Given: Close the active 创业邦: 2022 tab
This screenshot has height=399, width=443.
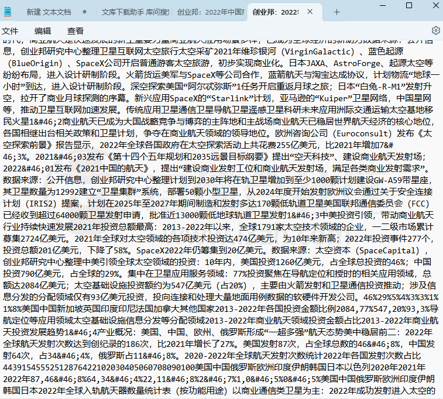Looking at the screenshot, I should 310,12.
